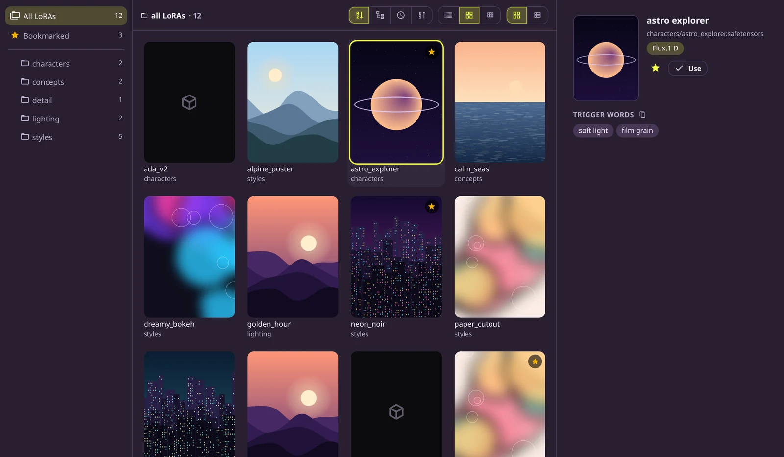Screen dimensions: 784x457
Task: Select the golden_hour thumbnail
Action: click(293, 257)
